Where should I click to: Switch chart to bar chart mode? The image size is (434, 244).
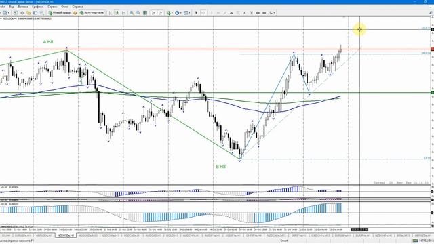[x=111, y=13]
